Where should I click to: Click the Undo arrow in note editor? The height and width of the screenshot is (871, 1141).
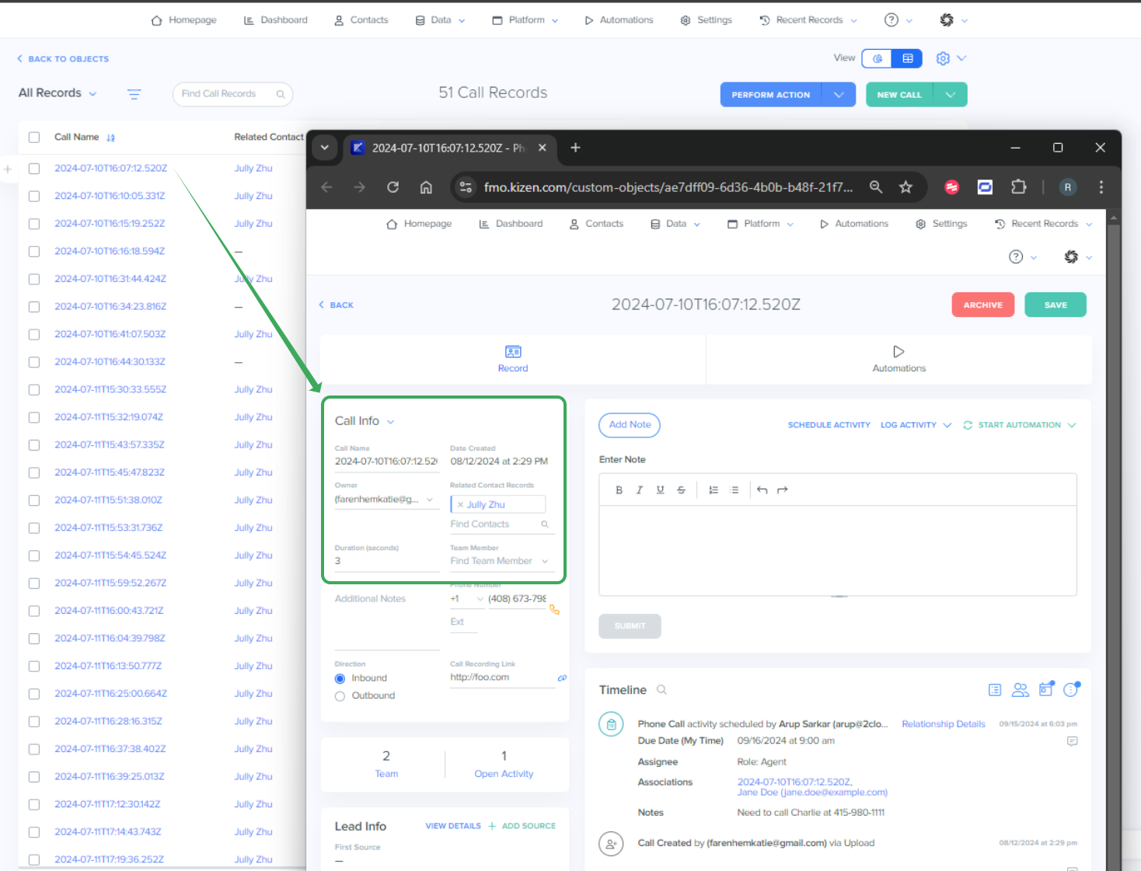tap(762, 490)
